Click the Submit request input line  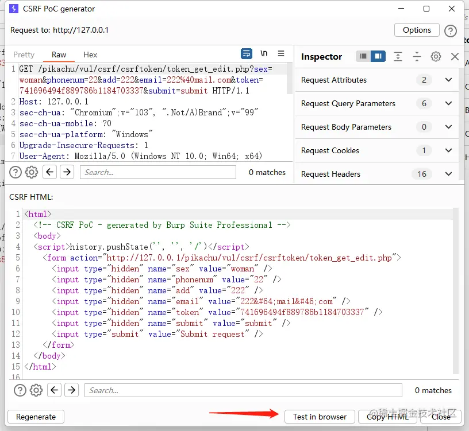click(157, 334)
